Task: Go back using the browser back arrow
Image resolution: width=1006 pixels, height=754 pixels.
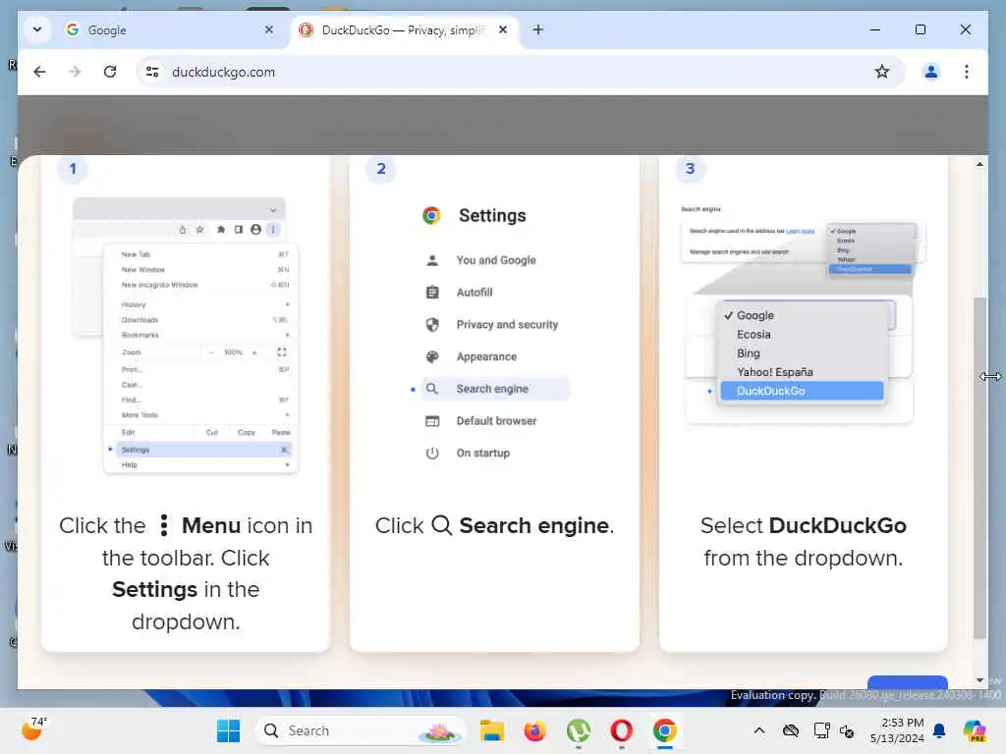Action: (x=39, y=72)
